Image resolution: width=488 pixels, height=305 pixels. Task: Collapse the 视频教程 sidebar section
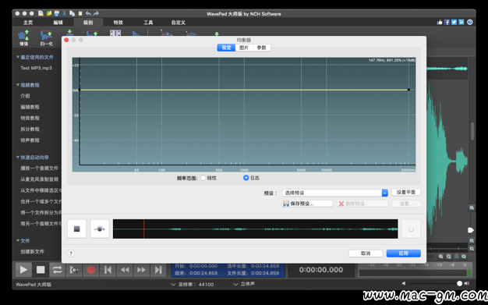18,85
